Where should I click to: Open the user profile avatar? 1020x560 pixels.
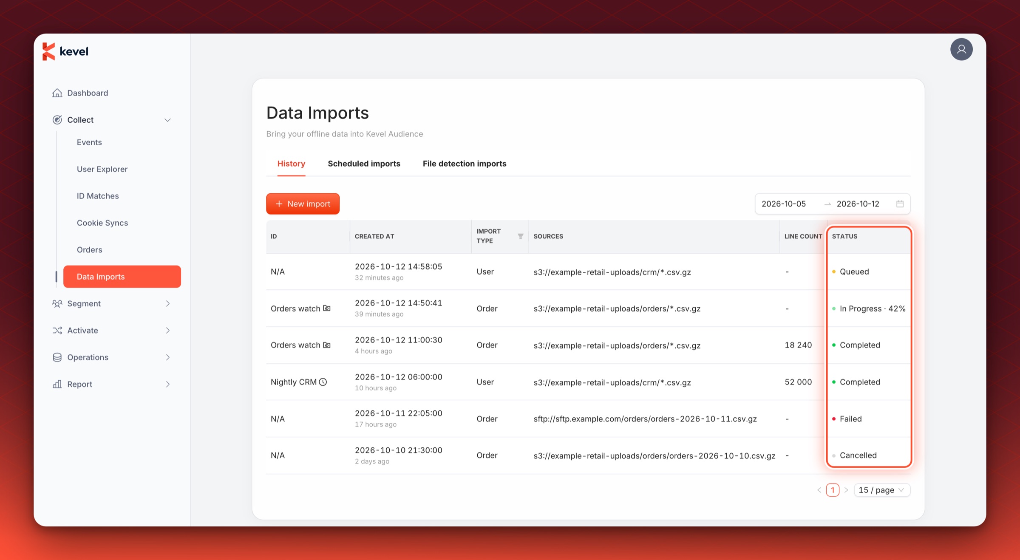click(x=961, y=49)
